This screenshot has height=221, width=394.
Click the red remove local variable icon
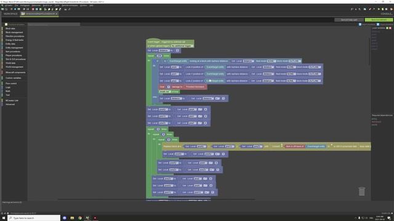(390, 28)
